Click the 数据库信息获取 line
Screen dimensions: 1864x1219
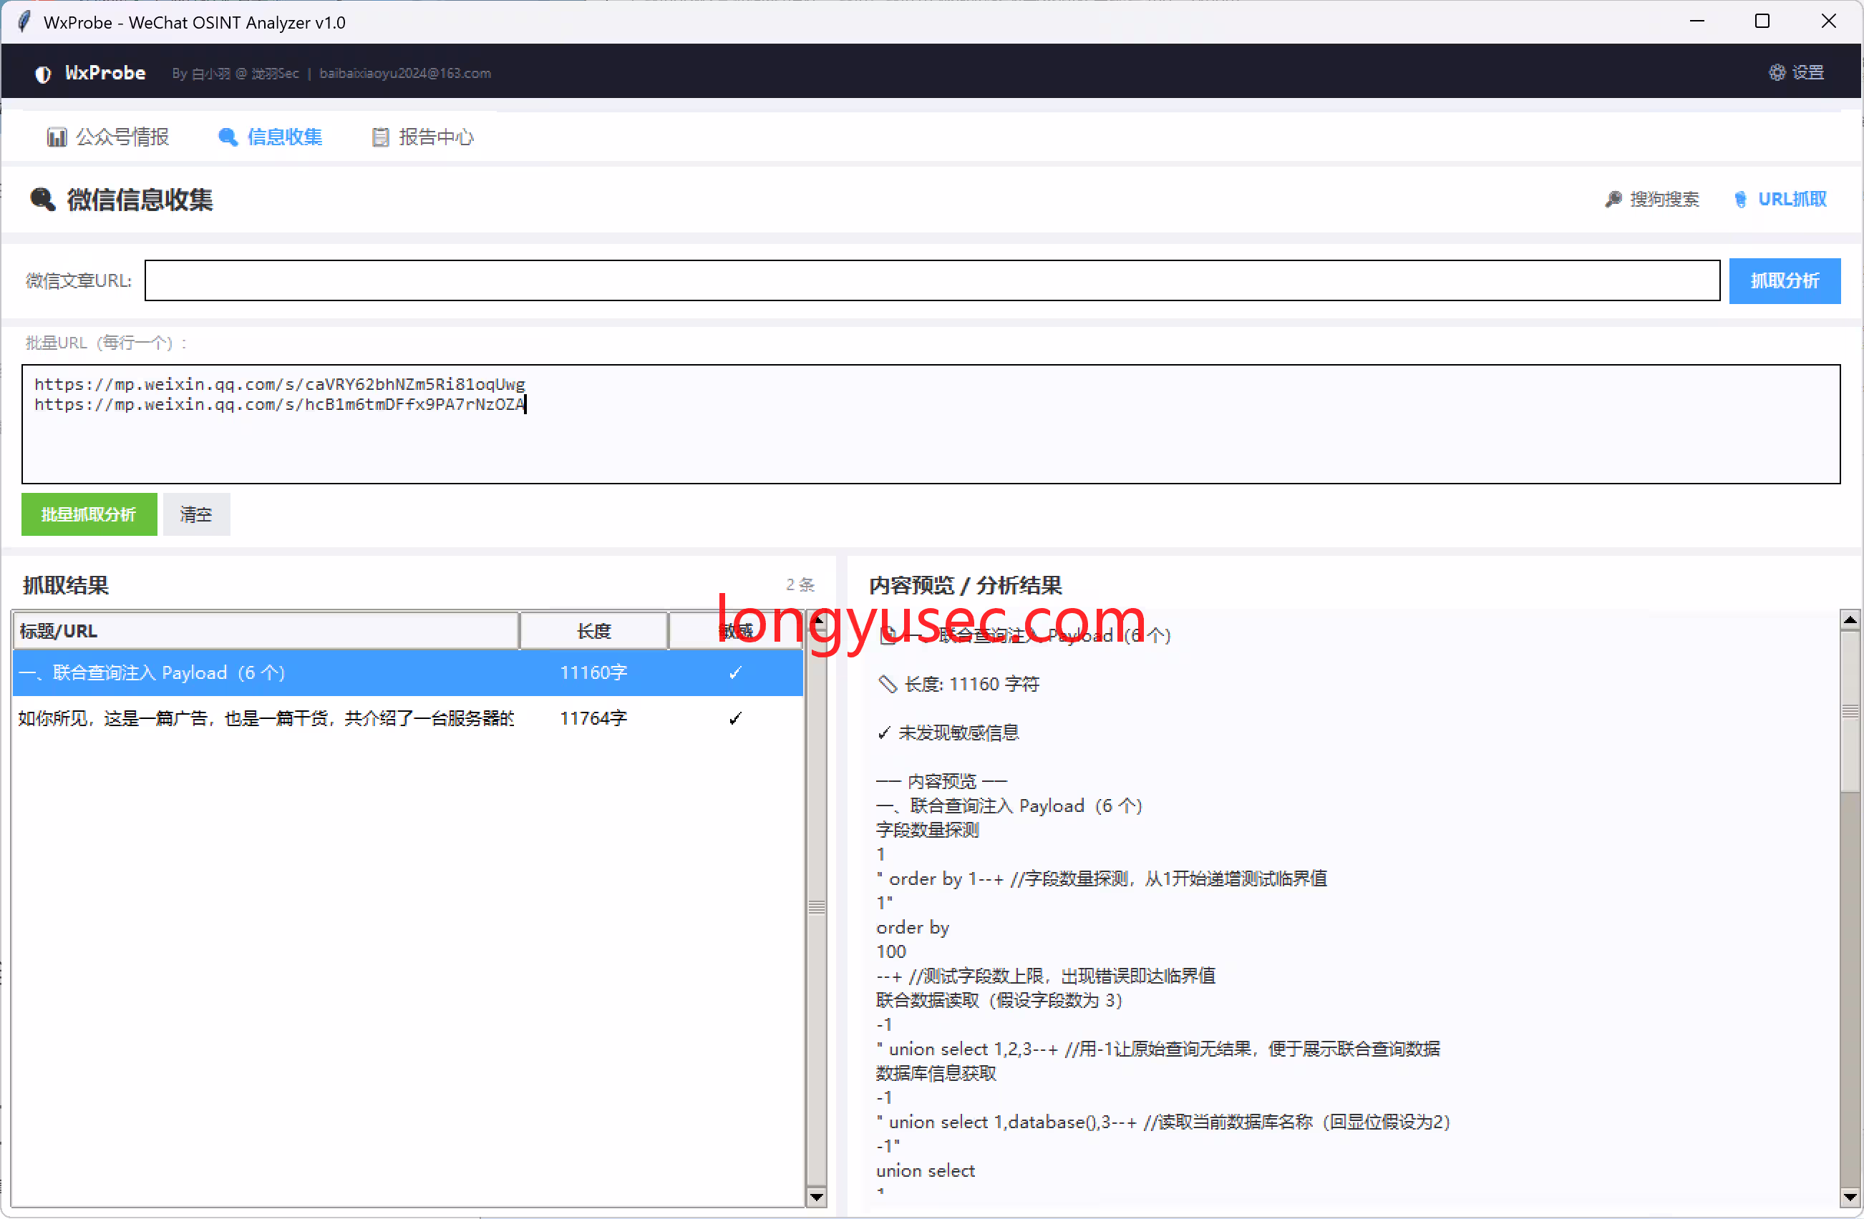point(936,1073)
